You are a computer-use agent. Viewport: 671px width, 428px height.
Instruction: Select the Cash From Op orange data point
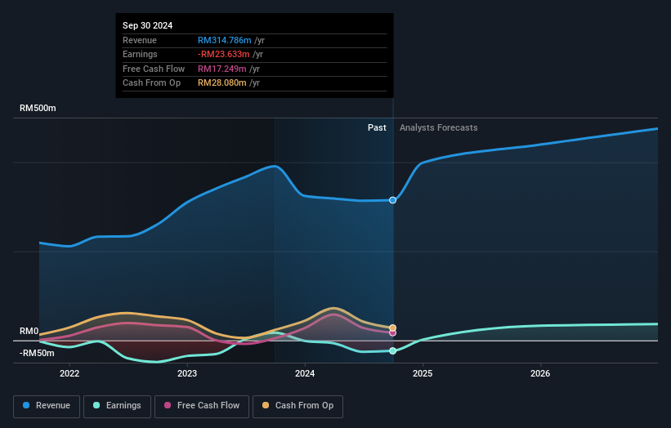[x=392, y=328]
